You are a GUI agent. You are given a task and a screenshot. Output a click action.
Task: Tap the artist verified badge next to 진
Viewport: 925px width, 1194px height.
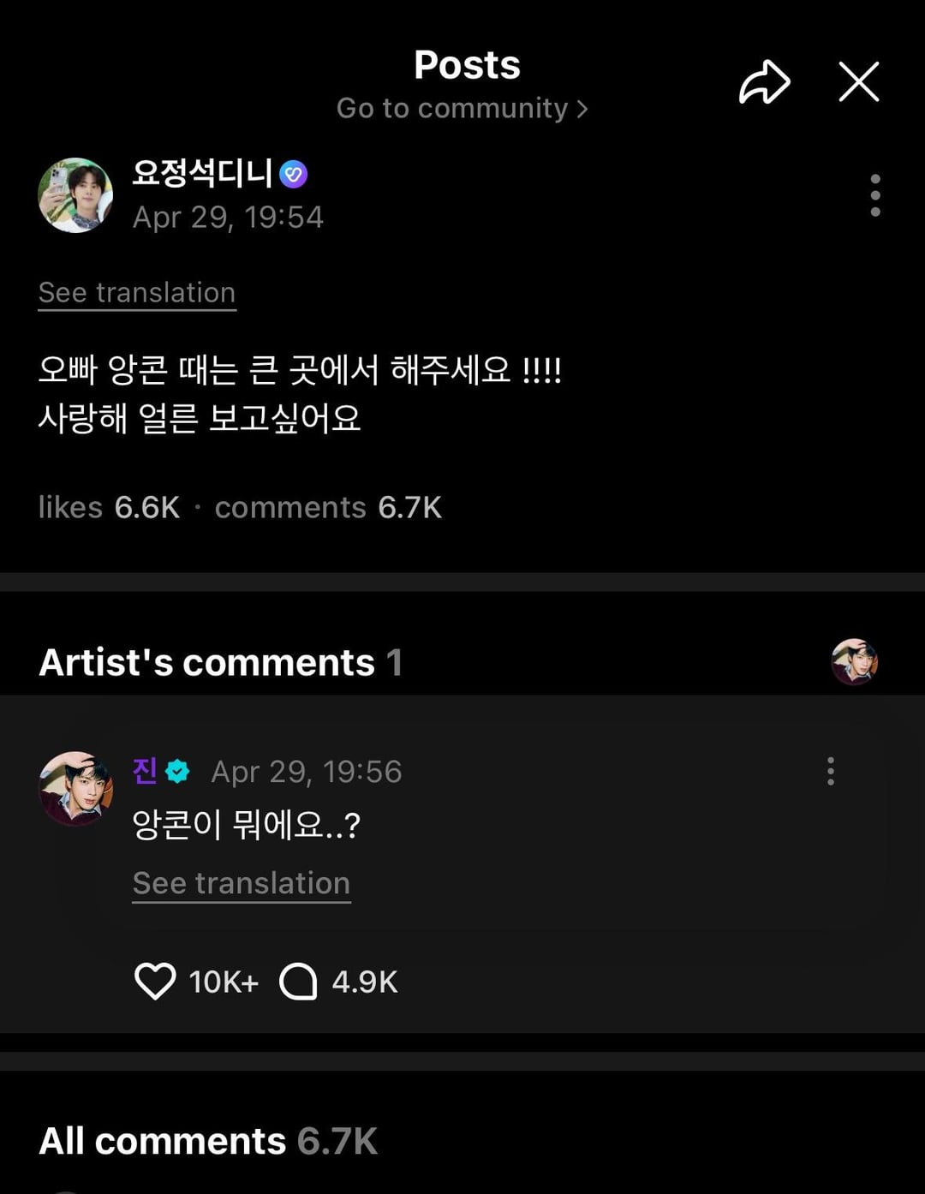pyautogui.click(x=177, y=772)
